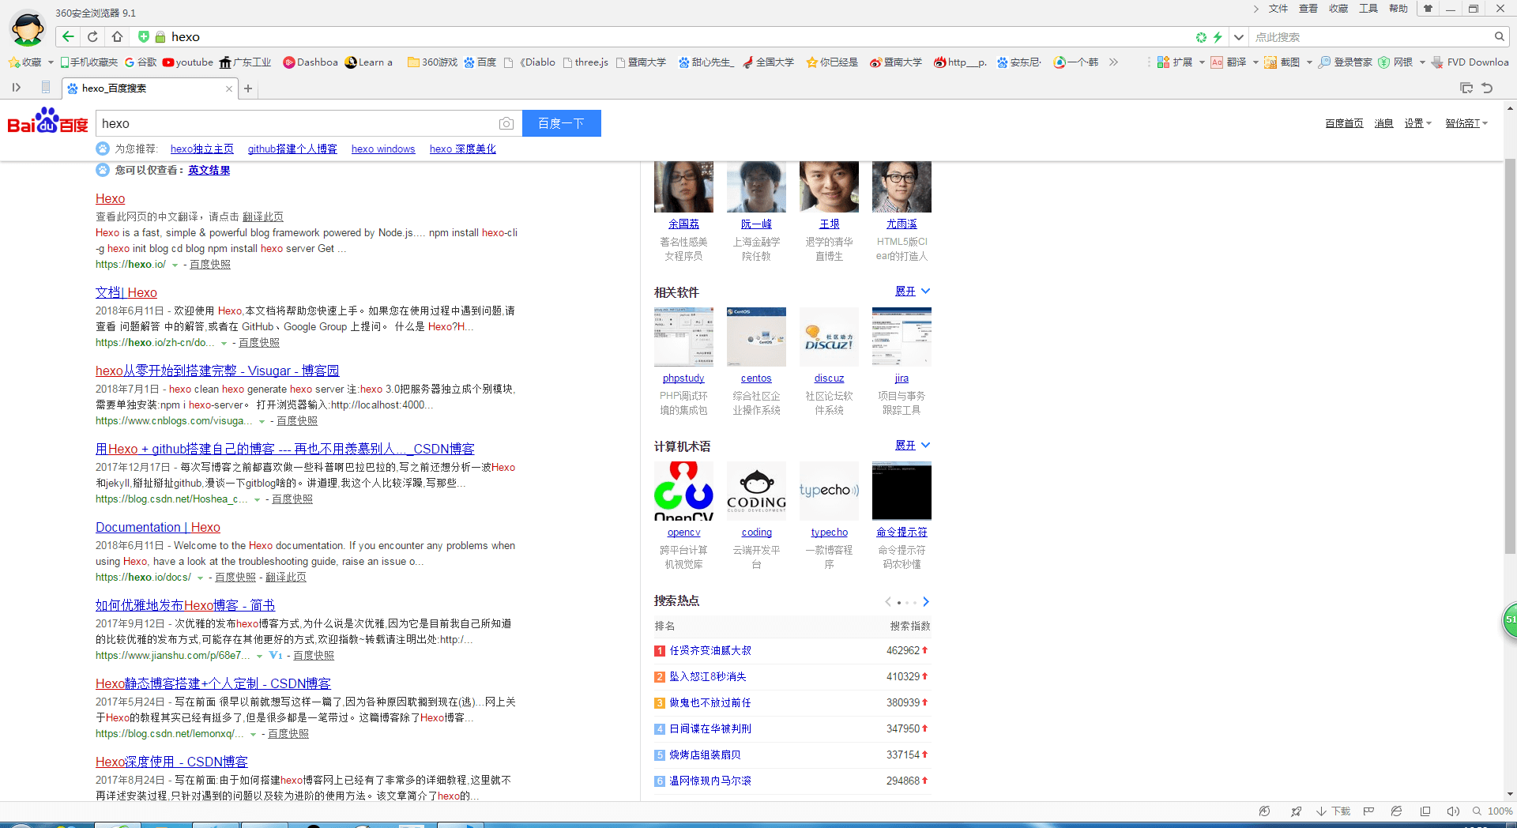This screenshot has height=828, width=1517.
Task: Close the hexo_百度搜索 tab
Action: point(229,88)
